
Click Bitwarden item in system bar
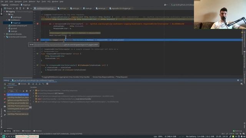[33, 136]
